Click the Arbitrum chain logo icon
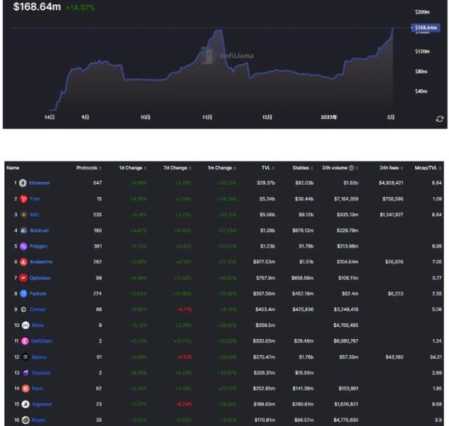Viewport: 449px width, 426px height. click(23, 230)
